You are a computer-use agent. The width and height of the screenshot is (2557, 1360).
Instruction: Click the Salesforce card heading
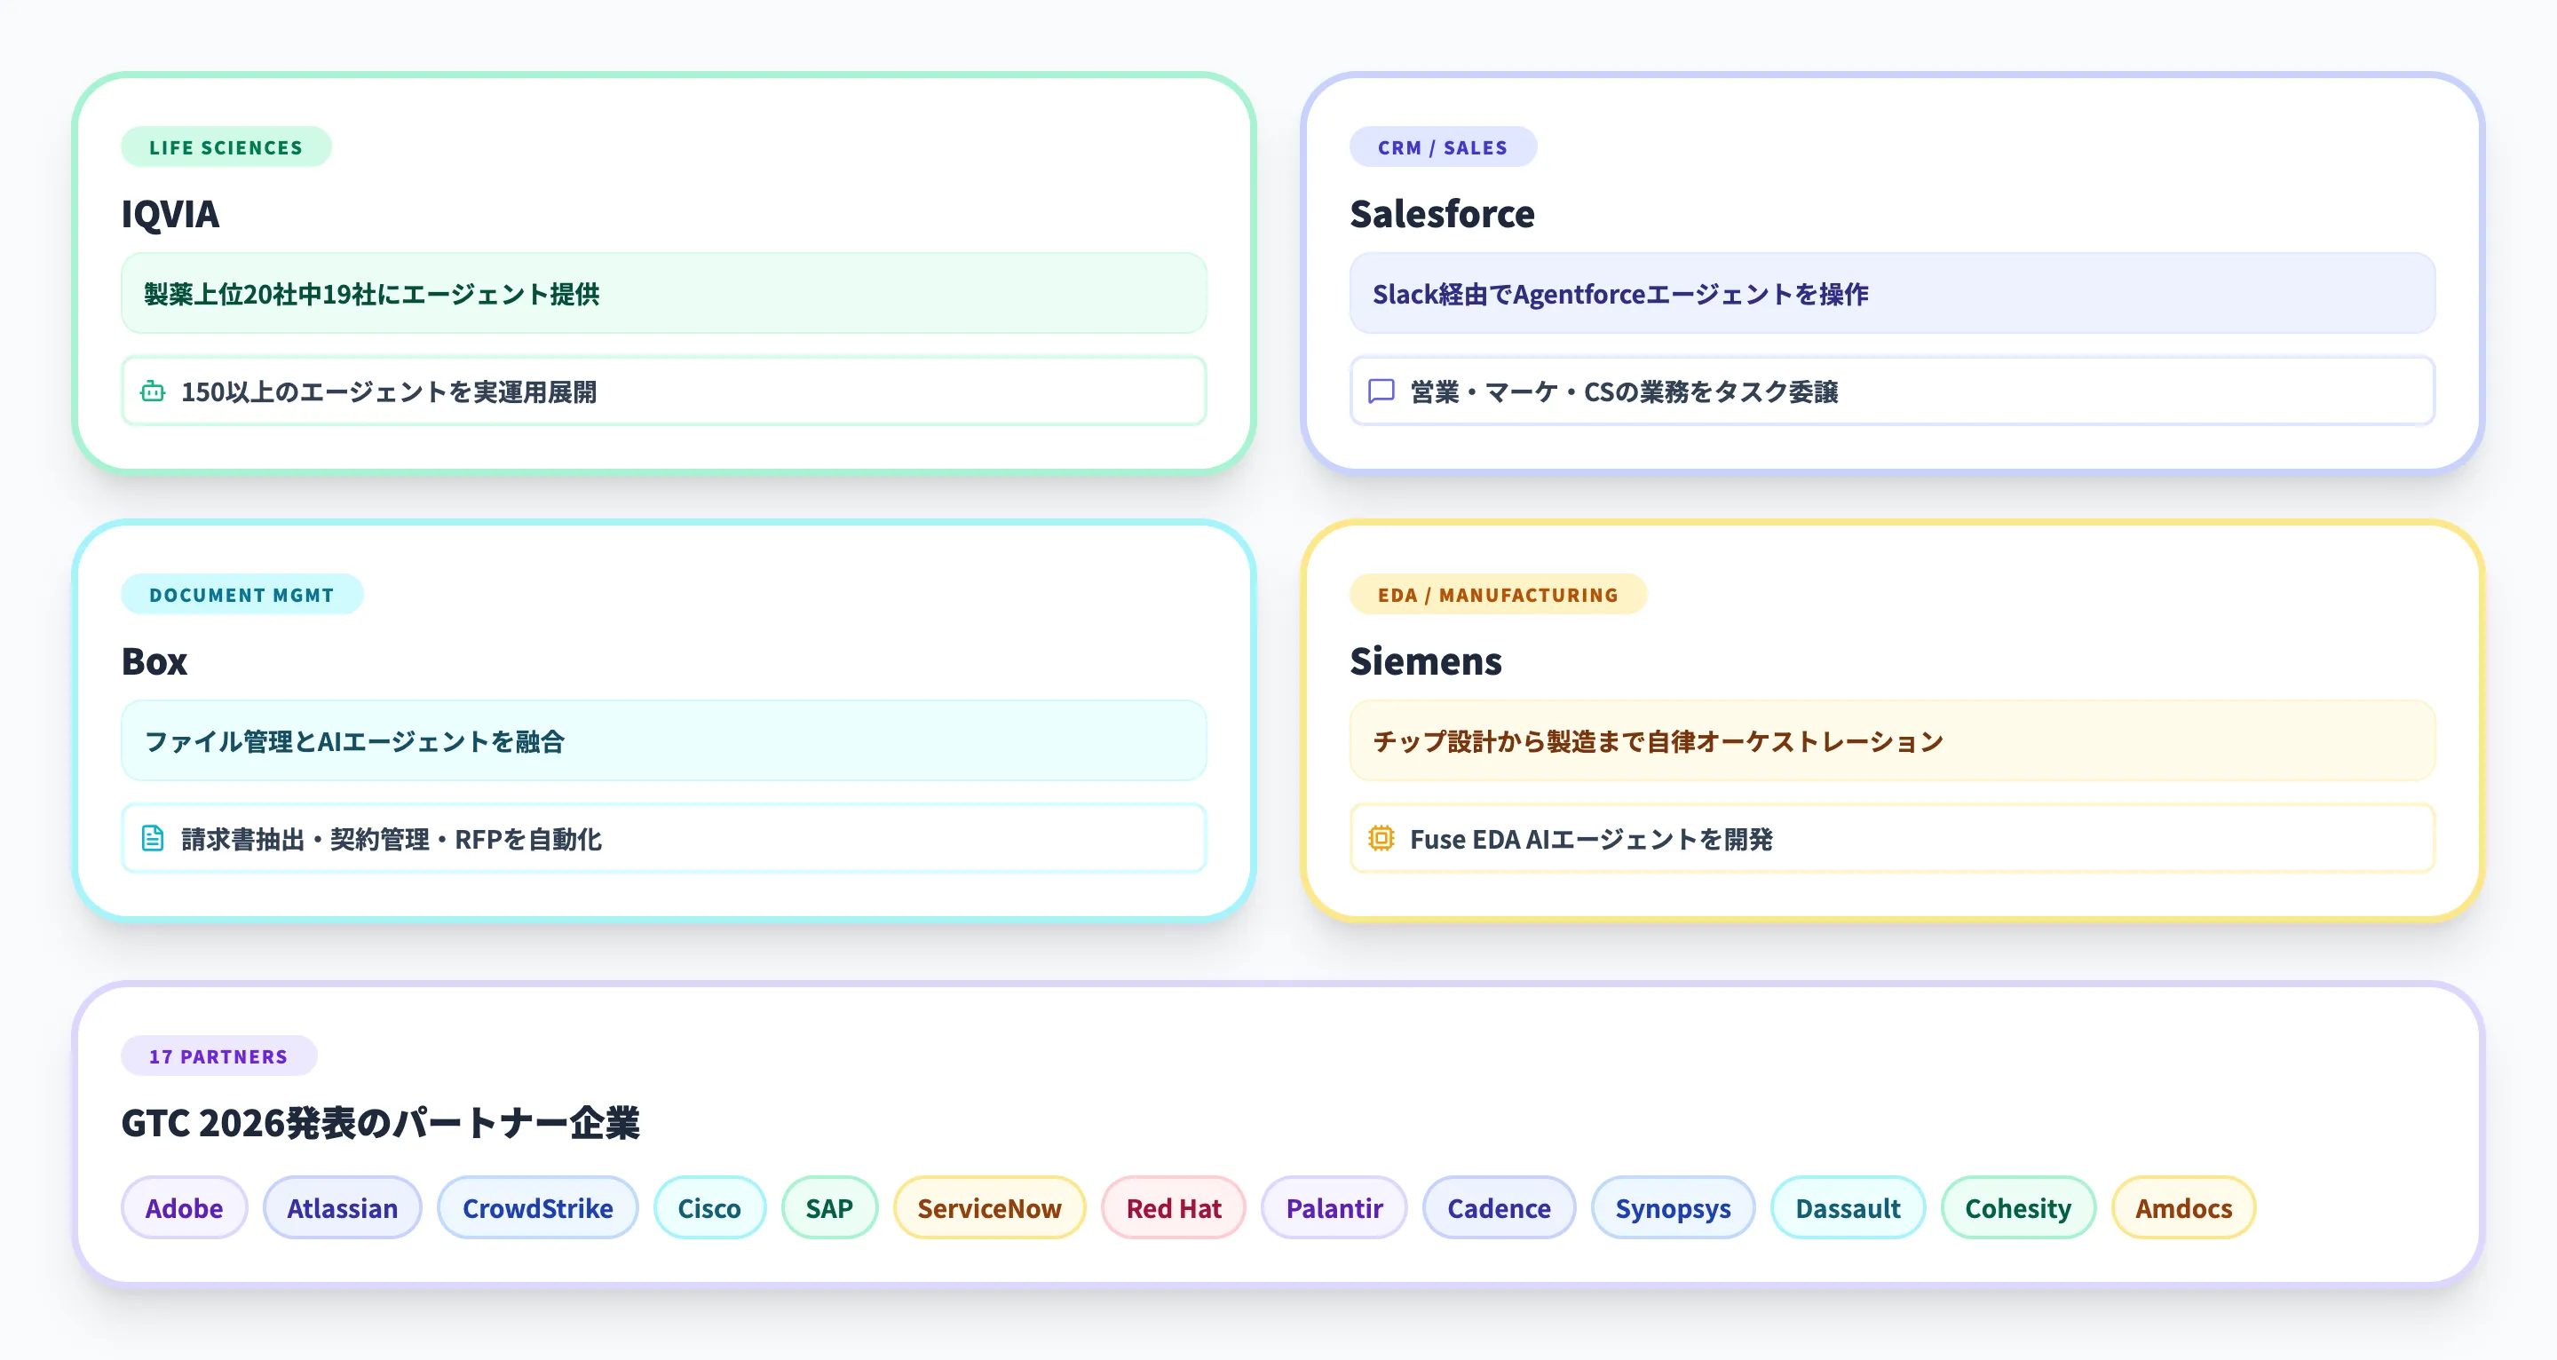tap(1441, 215)
